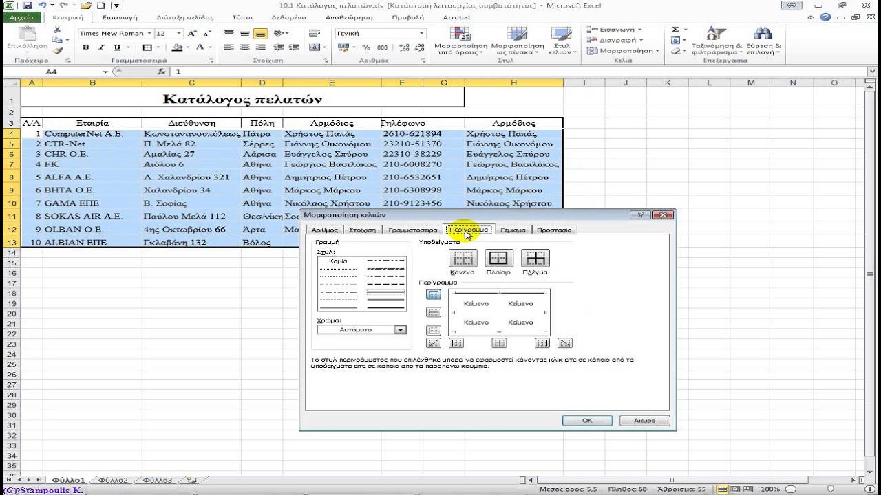
Task: Toggle the diagonal-up border button
Action: [x=434, y=342]
